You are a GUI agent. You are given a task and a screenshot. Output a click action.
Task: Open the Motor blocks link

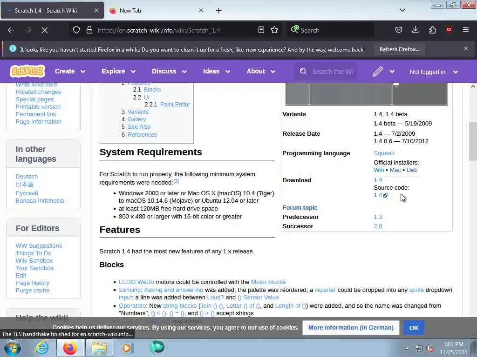coord(268,282)
